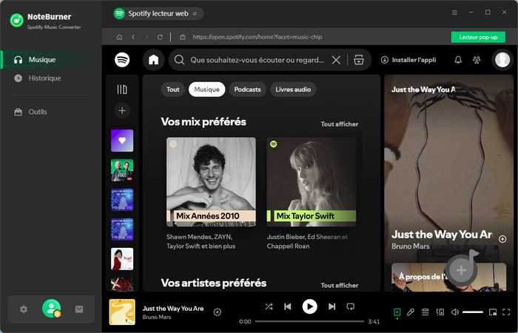Enter full screen mode
This screenshot has height=333, width=518.
[506, 312]
